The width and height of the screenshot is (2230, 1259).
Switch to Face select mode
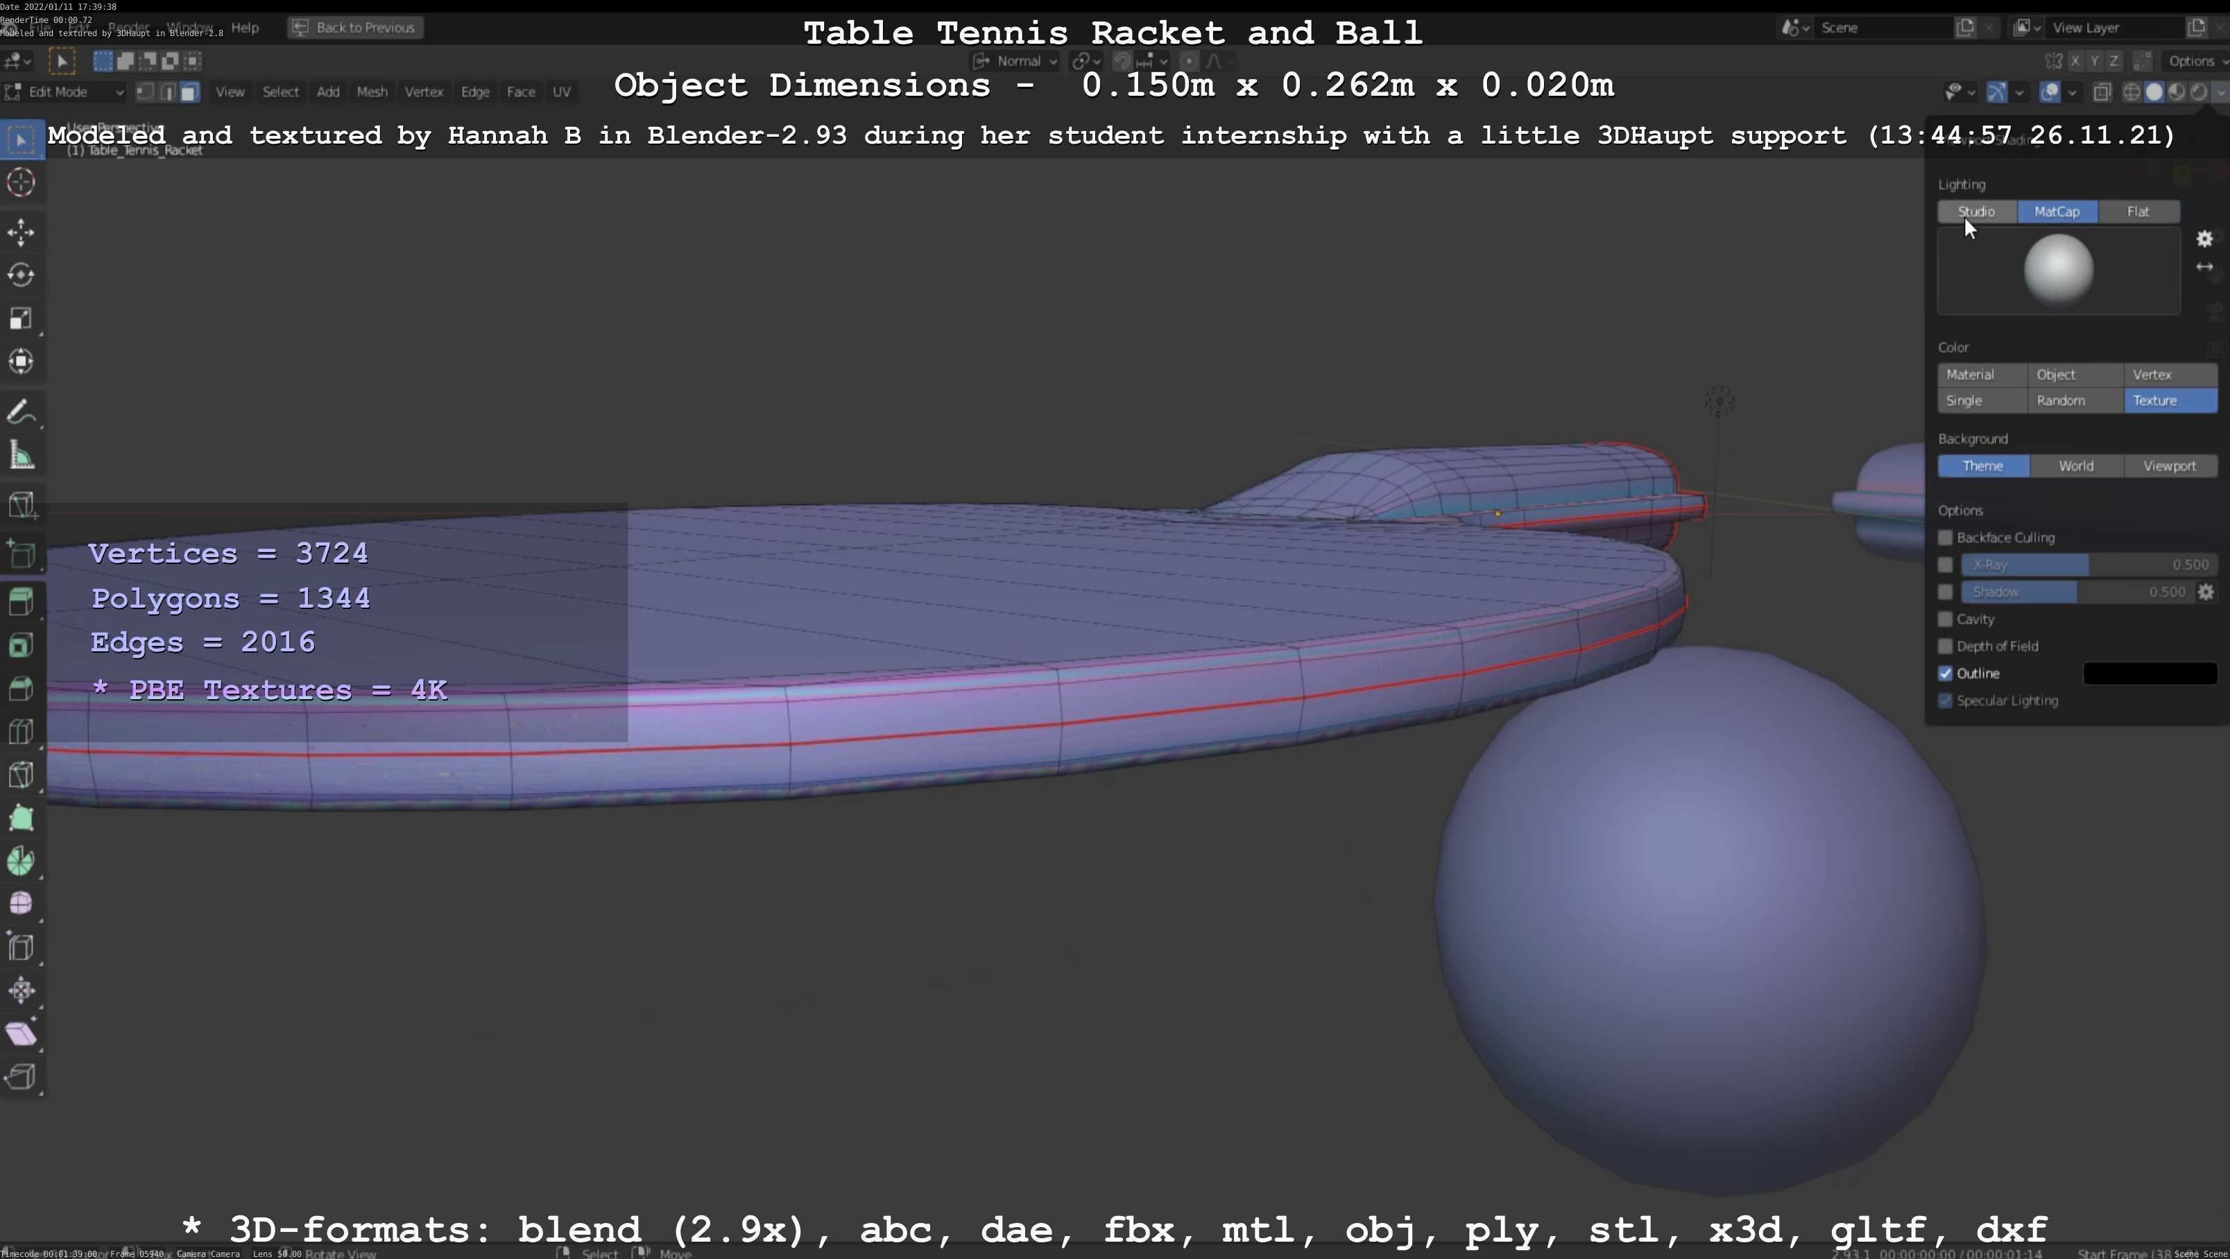(x=189, y=93)
